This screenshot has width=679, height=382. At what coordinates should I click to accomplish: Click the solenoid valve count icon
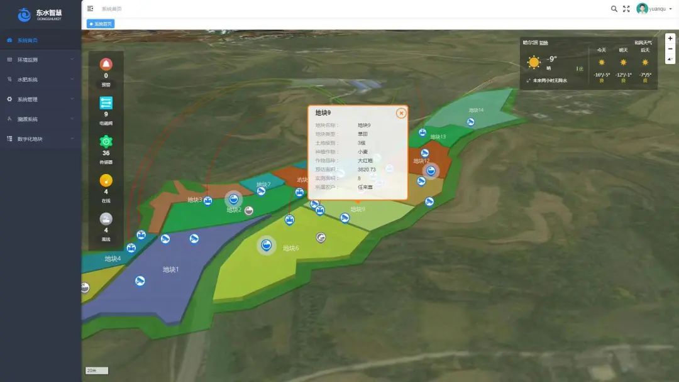(106, 103)
